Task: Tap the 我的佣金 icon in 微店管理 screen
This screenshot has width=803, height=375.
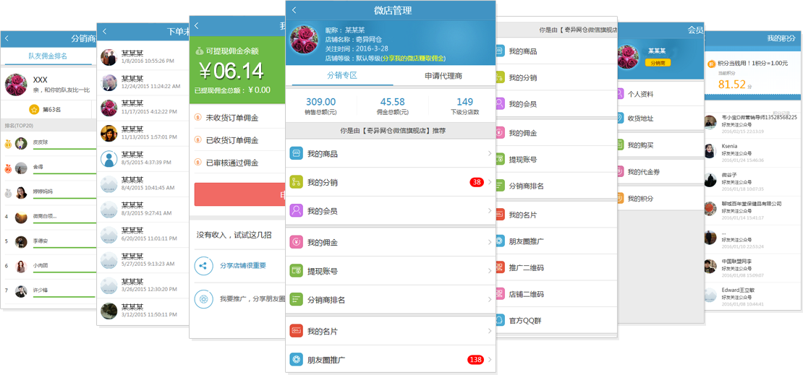Action: (x=296, y=242)
